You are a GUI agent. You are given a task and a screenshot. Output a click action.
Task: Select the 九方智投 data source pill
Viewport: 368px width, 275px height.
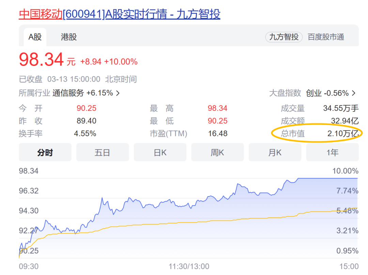pos(284,37)
